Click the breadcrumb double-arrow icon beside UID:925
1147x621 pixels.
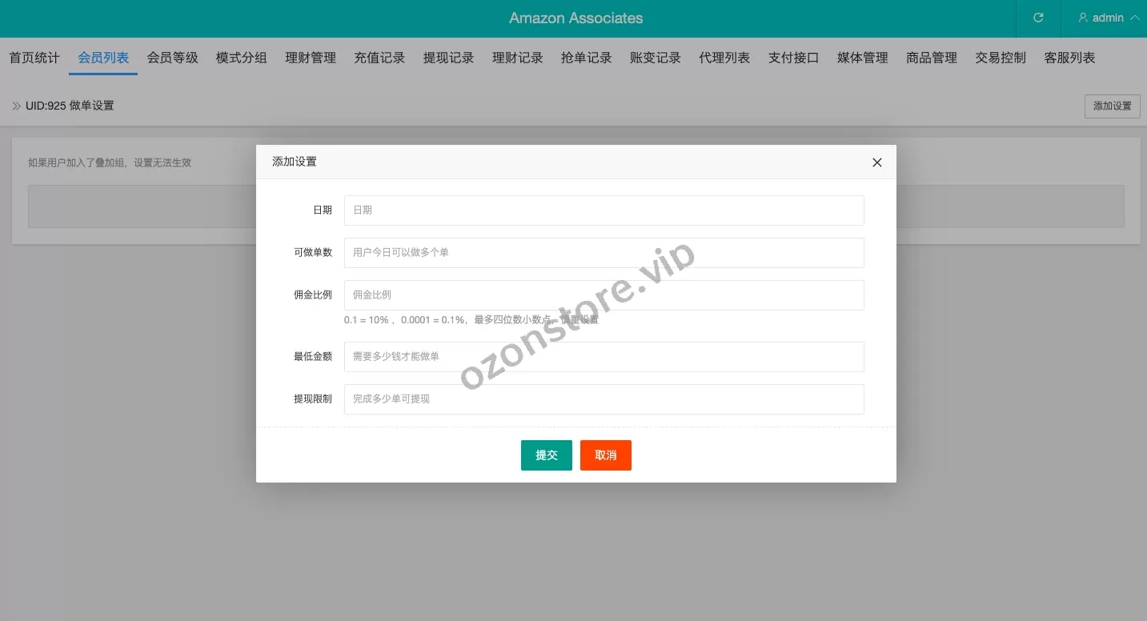(16, 106)
